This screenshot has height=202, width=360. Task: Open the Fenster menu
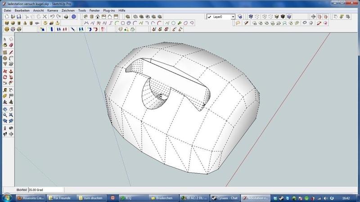pyautogui.click(x=94, y=10)
